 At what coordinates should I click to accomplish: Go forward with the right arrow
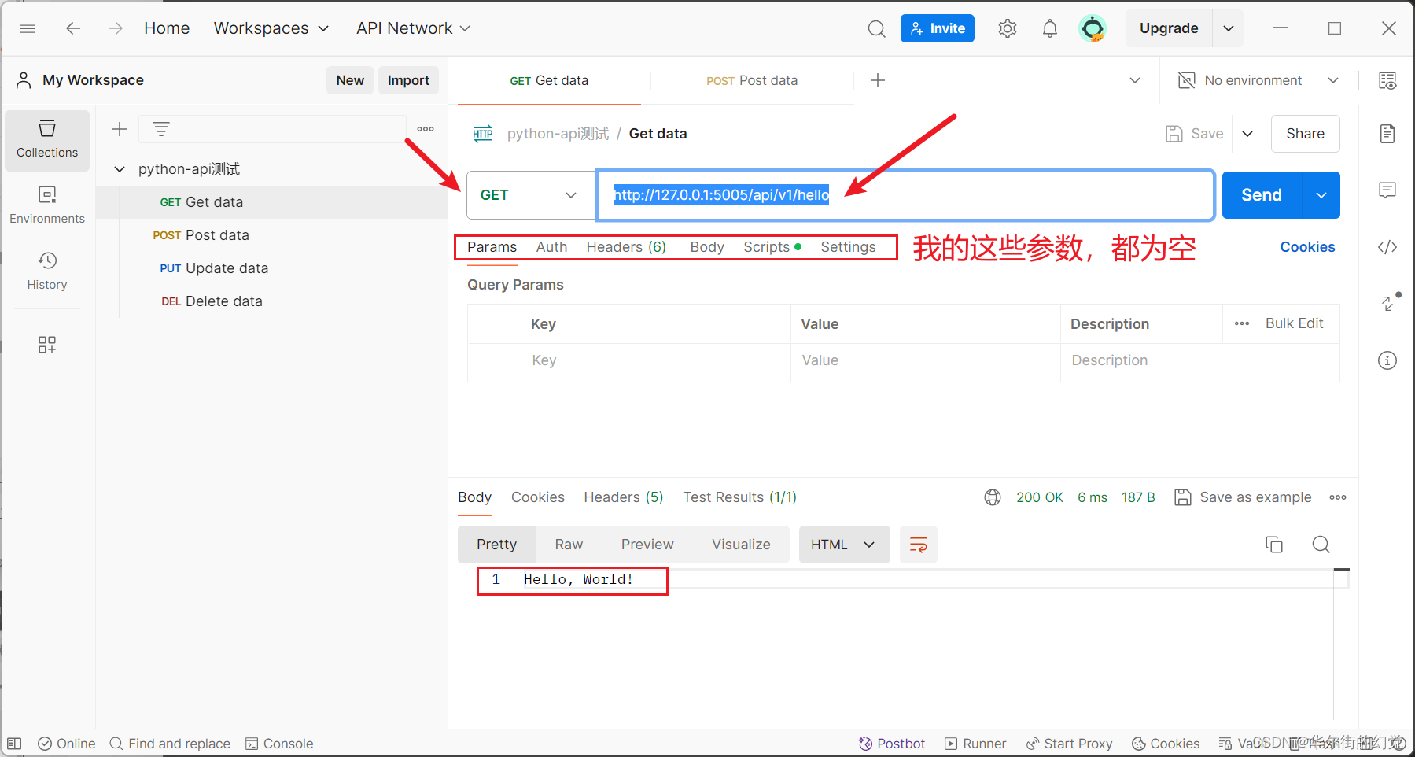(x=115, y=28)
